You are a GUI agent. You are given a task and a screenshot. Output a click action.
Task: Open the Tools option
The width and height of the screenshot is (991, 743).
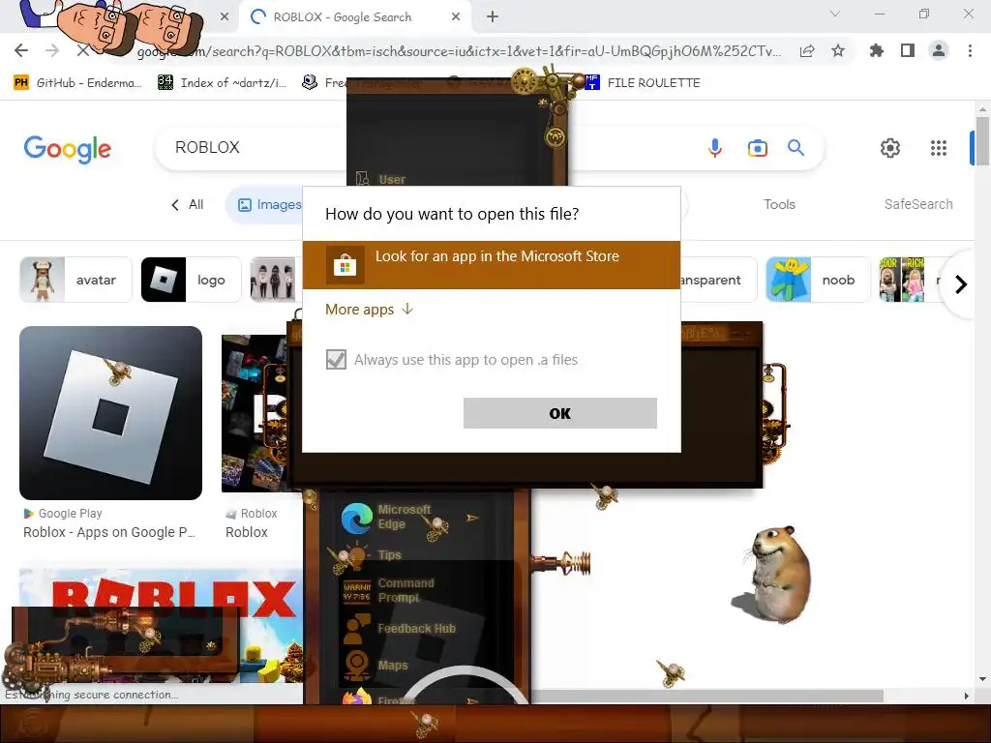[x=779, y=205]
